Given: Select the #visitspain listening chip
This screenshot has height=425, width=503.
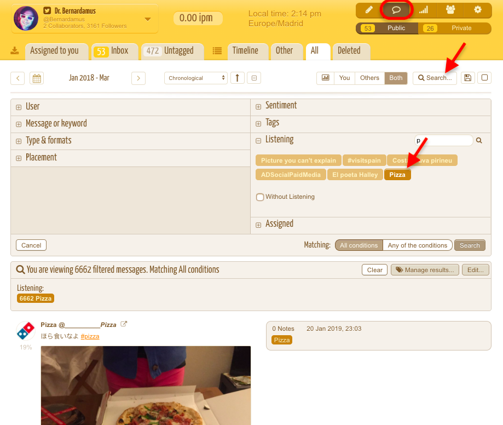Looking at the screenshot, I should tap(364, 160).
